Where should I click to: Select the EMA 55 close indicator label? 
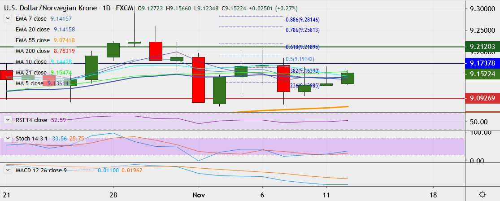pyautogui.click(x=33, y=40)
